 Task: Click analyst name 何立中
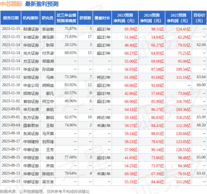48,101
